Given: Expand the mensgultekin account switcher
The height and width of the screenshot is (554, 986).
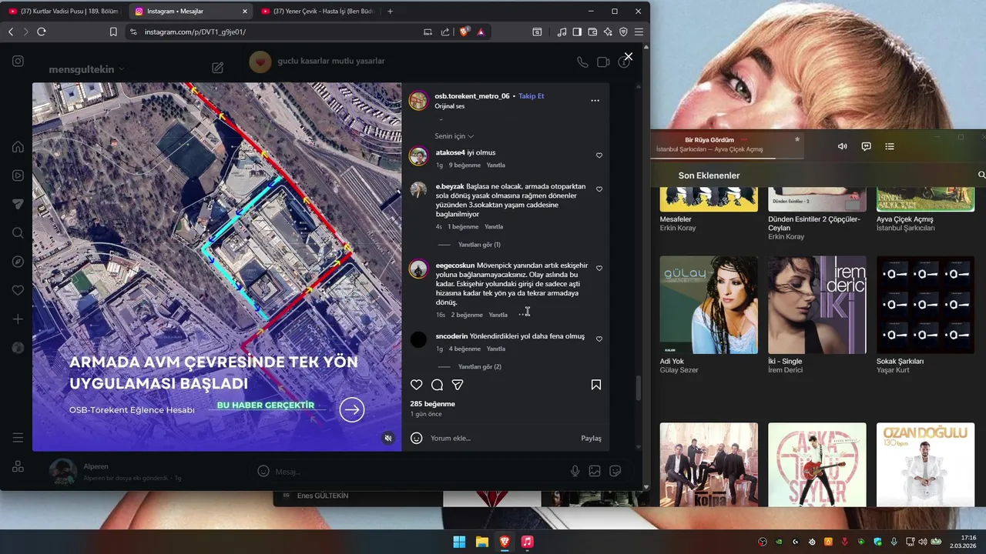Looking at the screenshot, I should [86, 69].
